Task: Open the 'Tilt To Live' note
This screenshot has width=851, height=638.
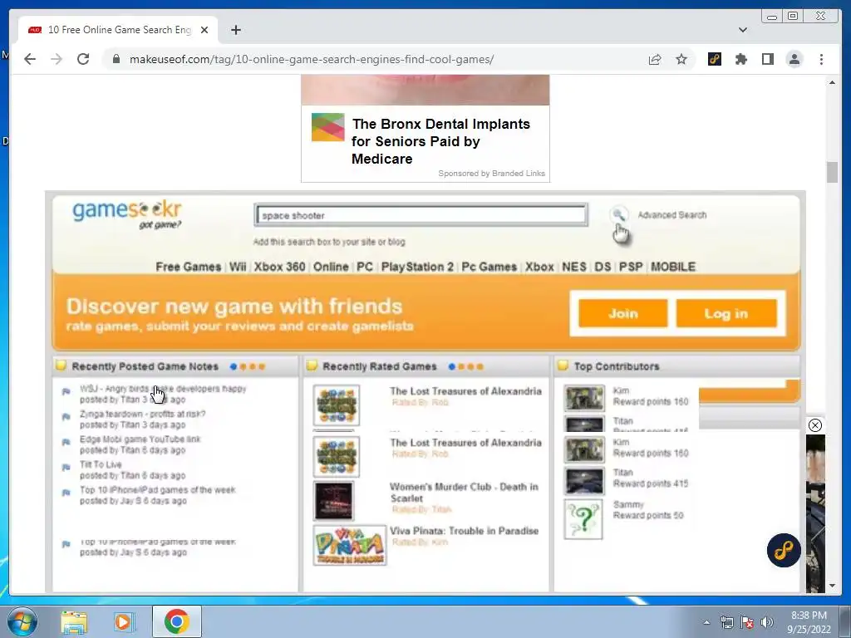Action: tap(101, 464)
